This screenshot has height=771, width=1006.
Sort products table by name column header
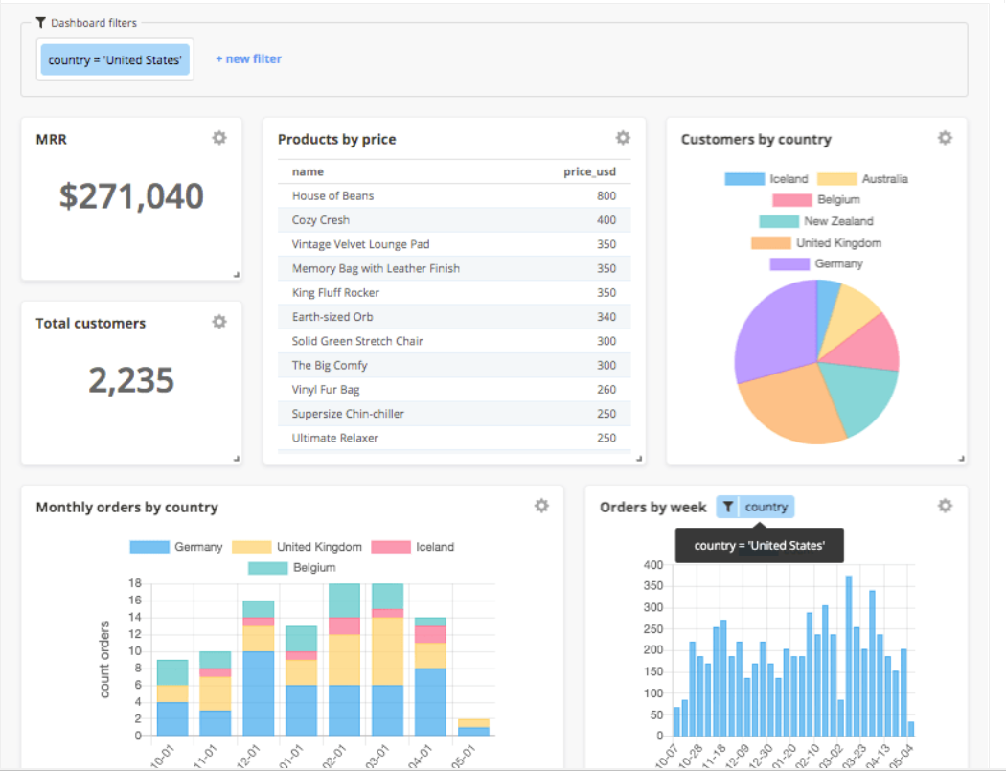308,171
